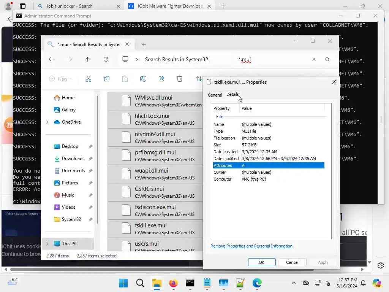Click the Cut icon in Explorer toolbar
Screen dimensions: 389x292
click(88, 79)
